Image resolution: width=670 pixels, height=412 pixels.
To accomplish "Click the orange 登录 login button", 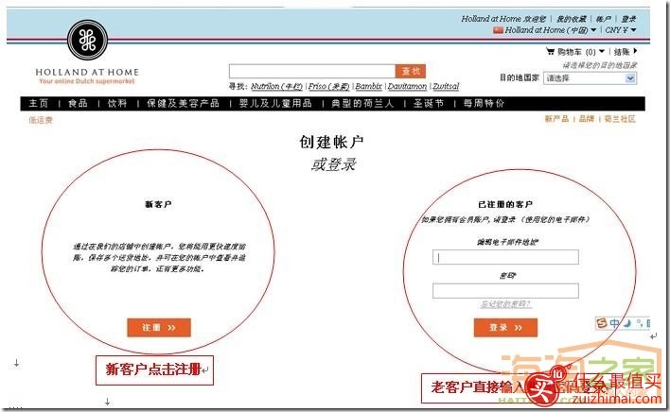I will point(505,328).
